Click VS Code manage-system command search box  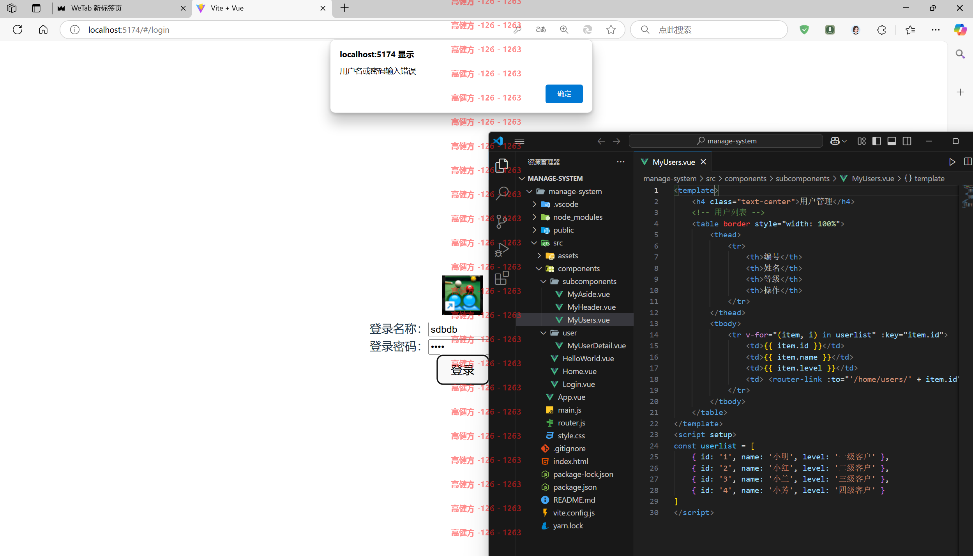[726, 141]
